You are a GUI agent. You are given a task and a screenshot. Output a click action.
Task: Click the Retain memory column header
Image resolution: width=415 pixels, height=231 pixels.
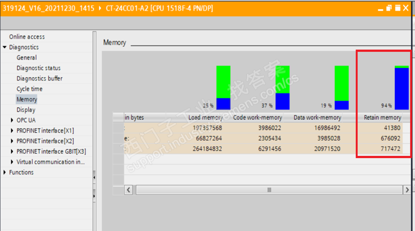click(x=382, y=118)
